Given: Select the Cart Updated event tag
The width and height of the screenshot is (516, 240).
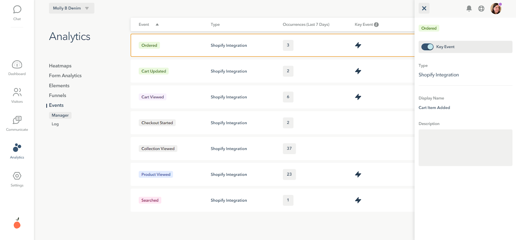Looking at the screenshot, I should click(154, 71).
